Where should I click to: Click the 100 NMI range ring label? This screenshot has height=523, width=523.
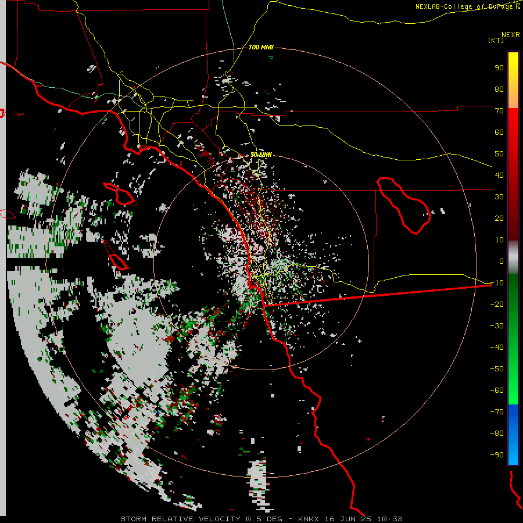pos(261,48)
